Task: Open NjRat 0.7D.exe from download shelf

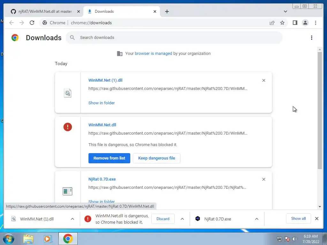Action: tap(217, 219)
